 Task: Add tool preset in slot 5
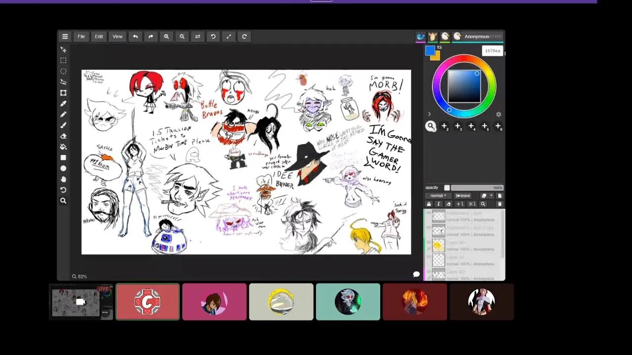[485, 127]
